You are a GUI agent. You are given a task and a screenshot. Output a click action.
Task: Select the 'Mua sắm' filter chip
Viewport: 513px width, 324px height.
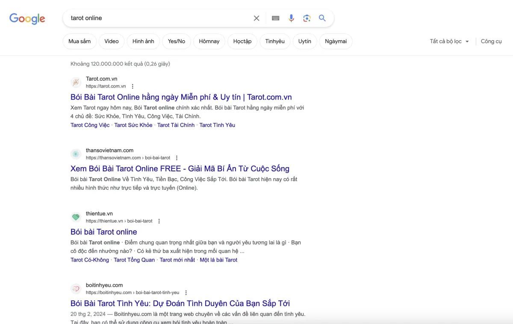[80, 41]
